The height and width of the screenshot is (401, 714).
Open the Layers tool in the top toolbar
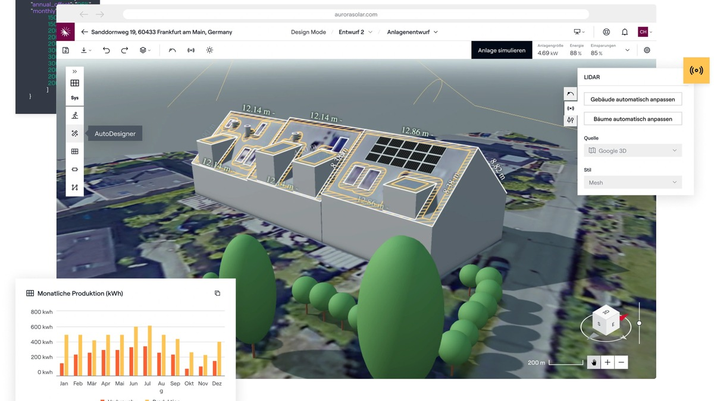coord(143,50)
